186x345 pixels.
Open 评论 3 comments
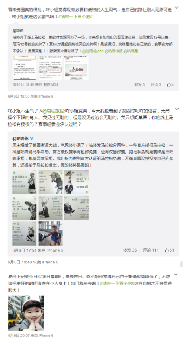[x=156, y=84]
